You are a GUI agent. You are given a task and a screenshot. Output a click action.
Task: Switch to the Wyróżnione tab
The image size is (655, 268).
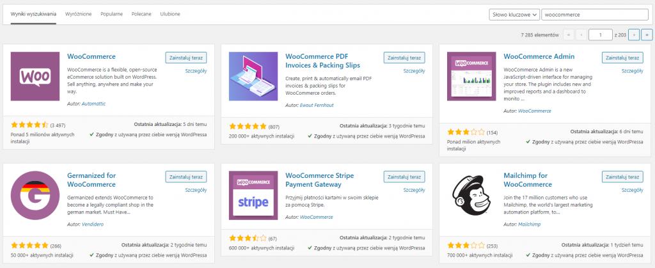point(79,14)
